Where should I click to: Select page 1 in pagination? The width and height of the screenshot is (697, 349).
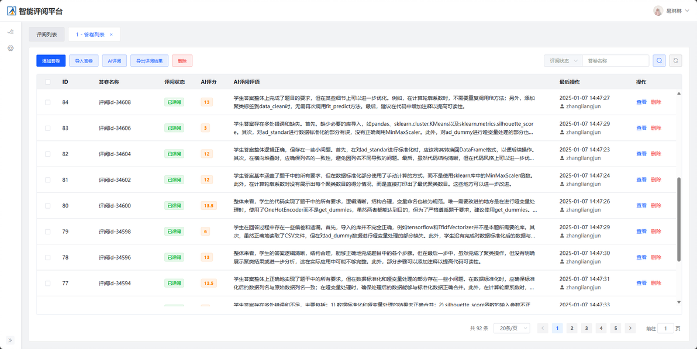[x=557, y=328]
